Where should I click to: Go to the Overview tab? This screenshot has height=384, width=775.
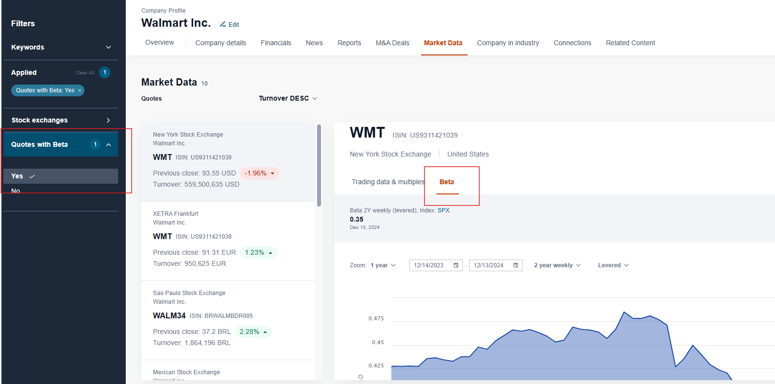click(159, 43)
